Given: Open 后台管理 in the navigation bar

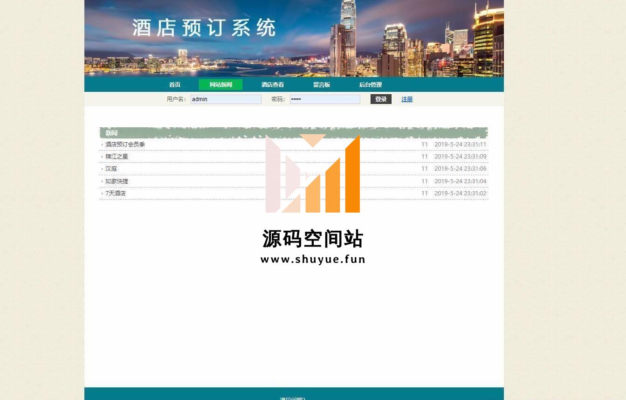Looking at the screenshot, I should (x=371, y=85).
